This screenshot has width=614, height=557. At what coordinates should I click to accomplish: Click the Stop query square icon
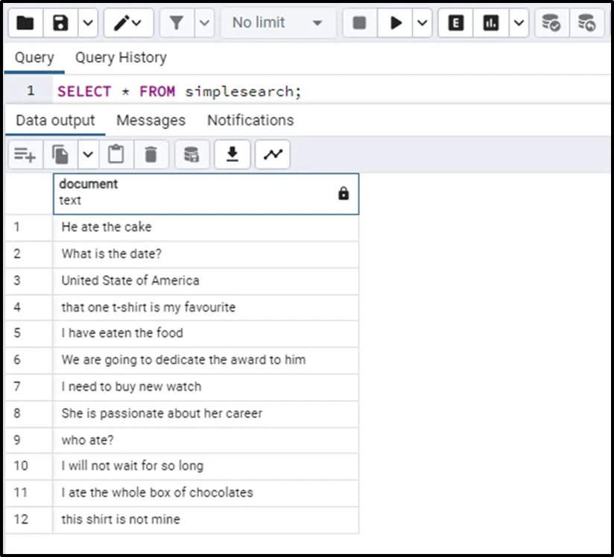pyautogui.click(x=359, y=23)
